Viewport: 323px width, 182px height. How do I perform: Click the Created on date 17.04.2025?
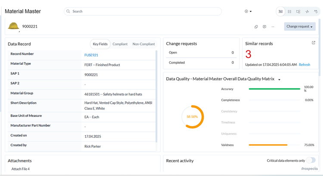[93, 136]
